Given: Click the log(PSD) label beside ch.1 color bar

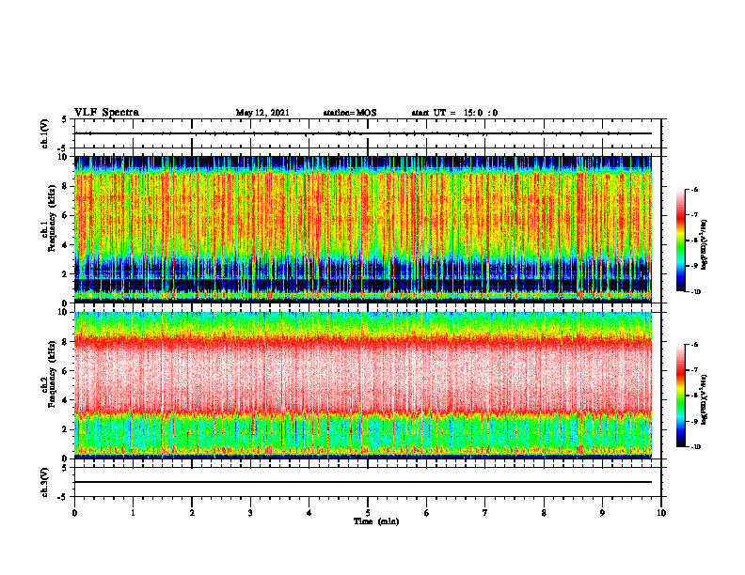Looking at the screenshot, I should (x=705, y=245).
